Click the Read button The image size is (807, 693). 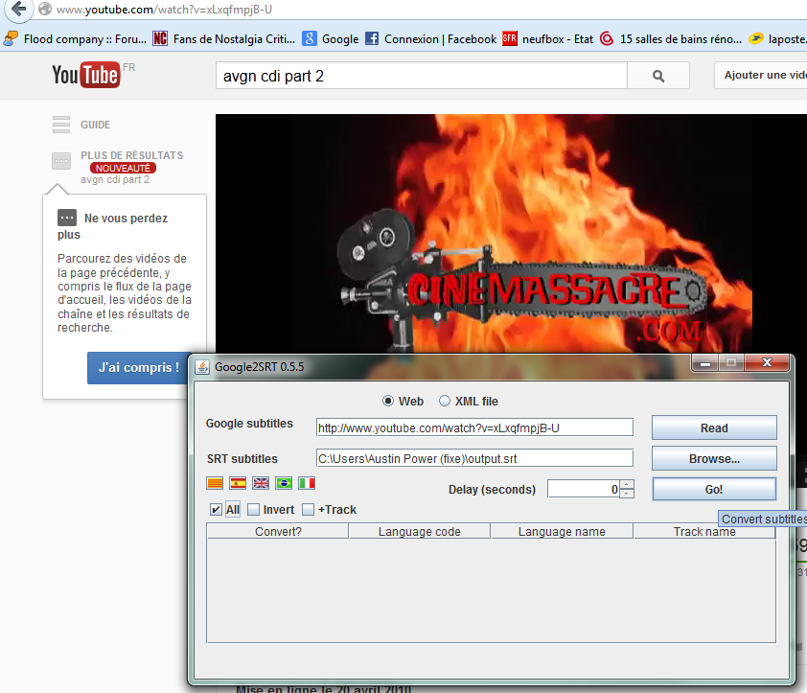(714, 427)
